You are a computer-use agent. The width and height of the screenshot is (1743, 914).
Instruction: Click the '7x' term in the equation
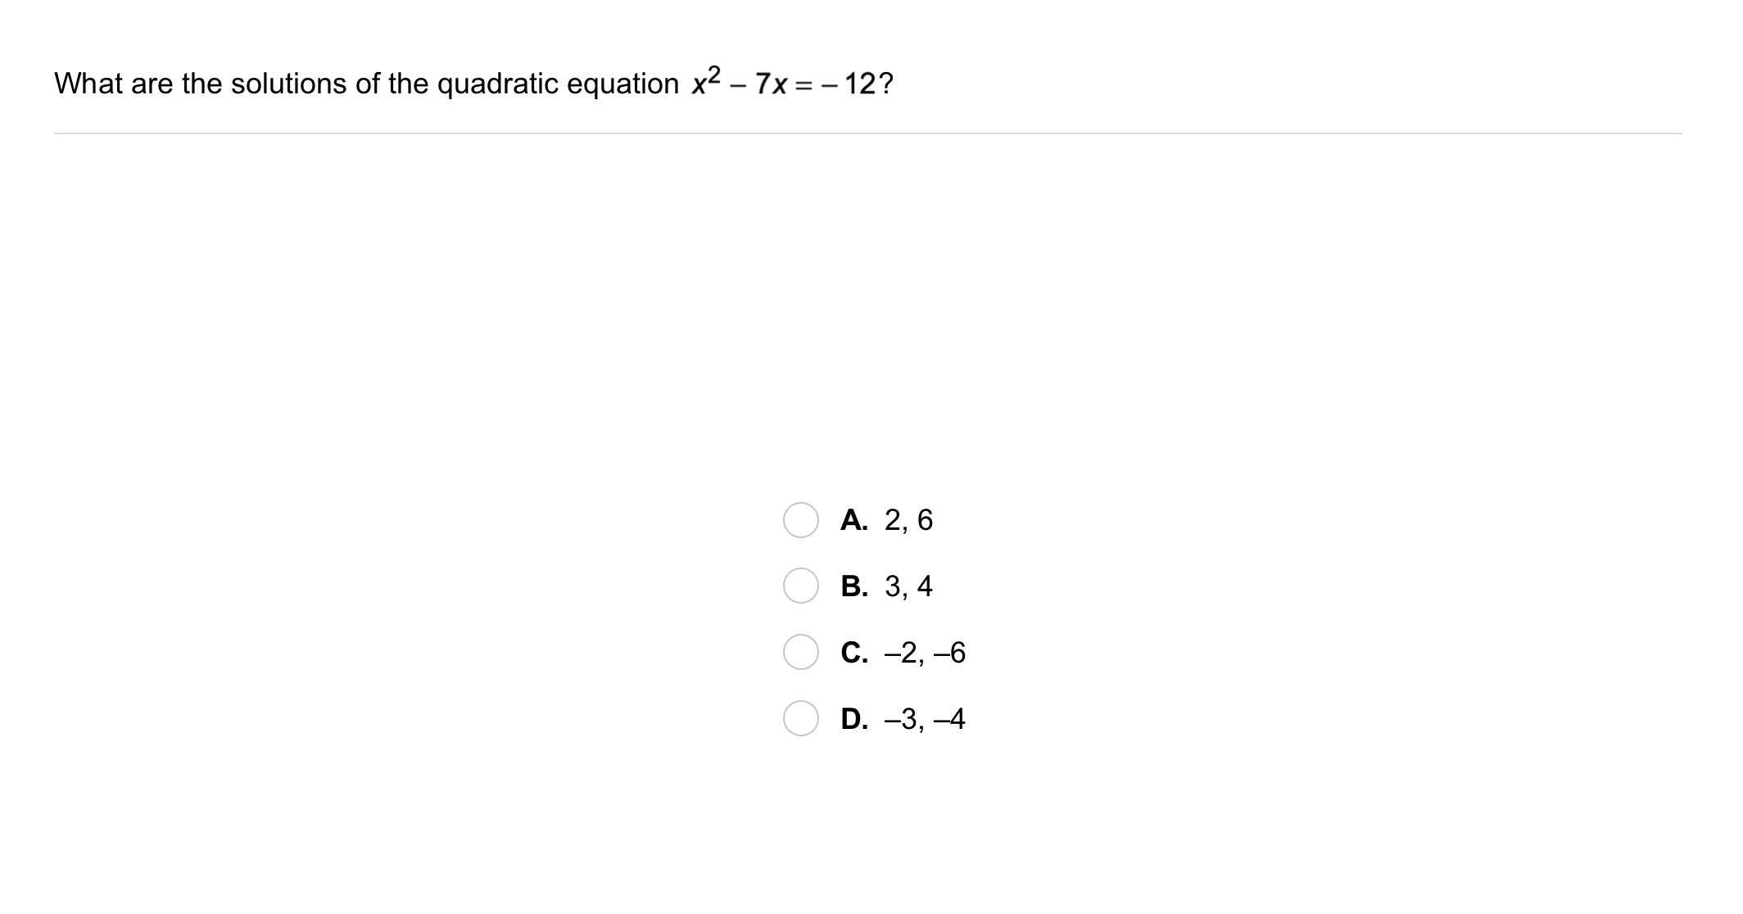click(x=772, y=84)
